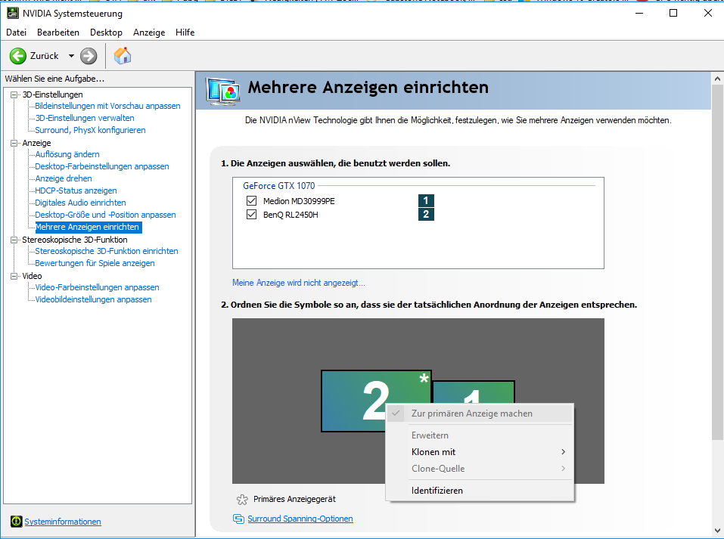Click the multi-display header icon
724x539 pixels.
click(x=223, y=91)
